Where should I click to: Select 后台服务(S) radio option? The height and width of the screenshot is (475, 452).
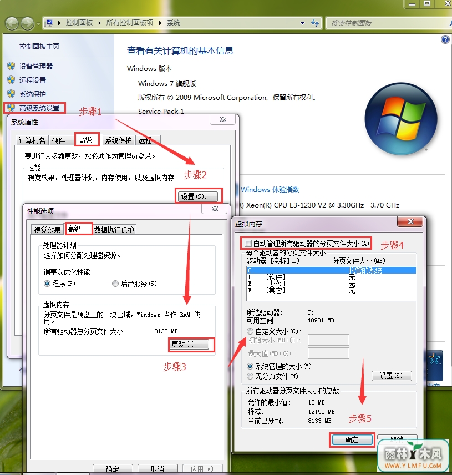134,284
